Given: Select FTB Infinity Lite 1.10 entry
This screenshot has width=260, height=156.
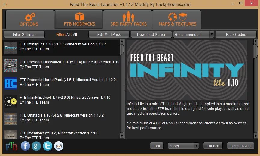Looking at the screenshot, I should [61, 48].
